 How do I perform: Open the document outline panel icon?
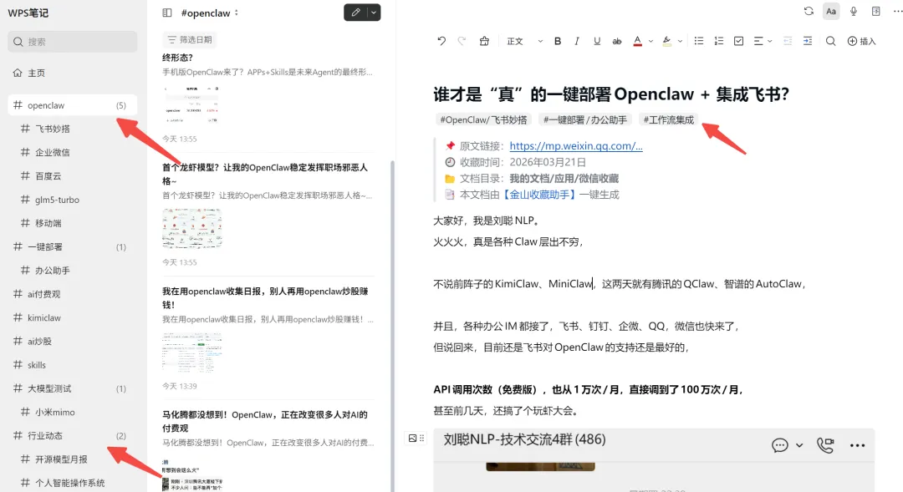tap(876, 11)
